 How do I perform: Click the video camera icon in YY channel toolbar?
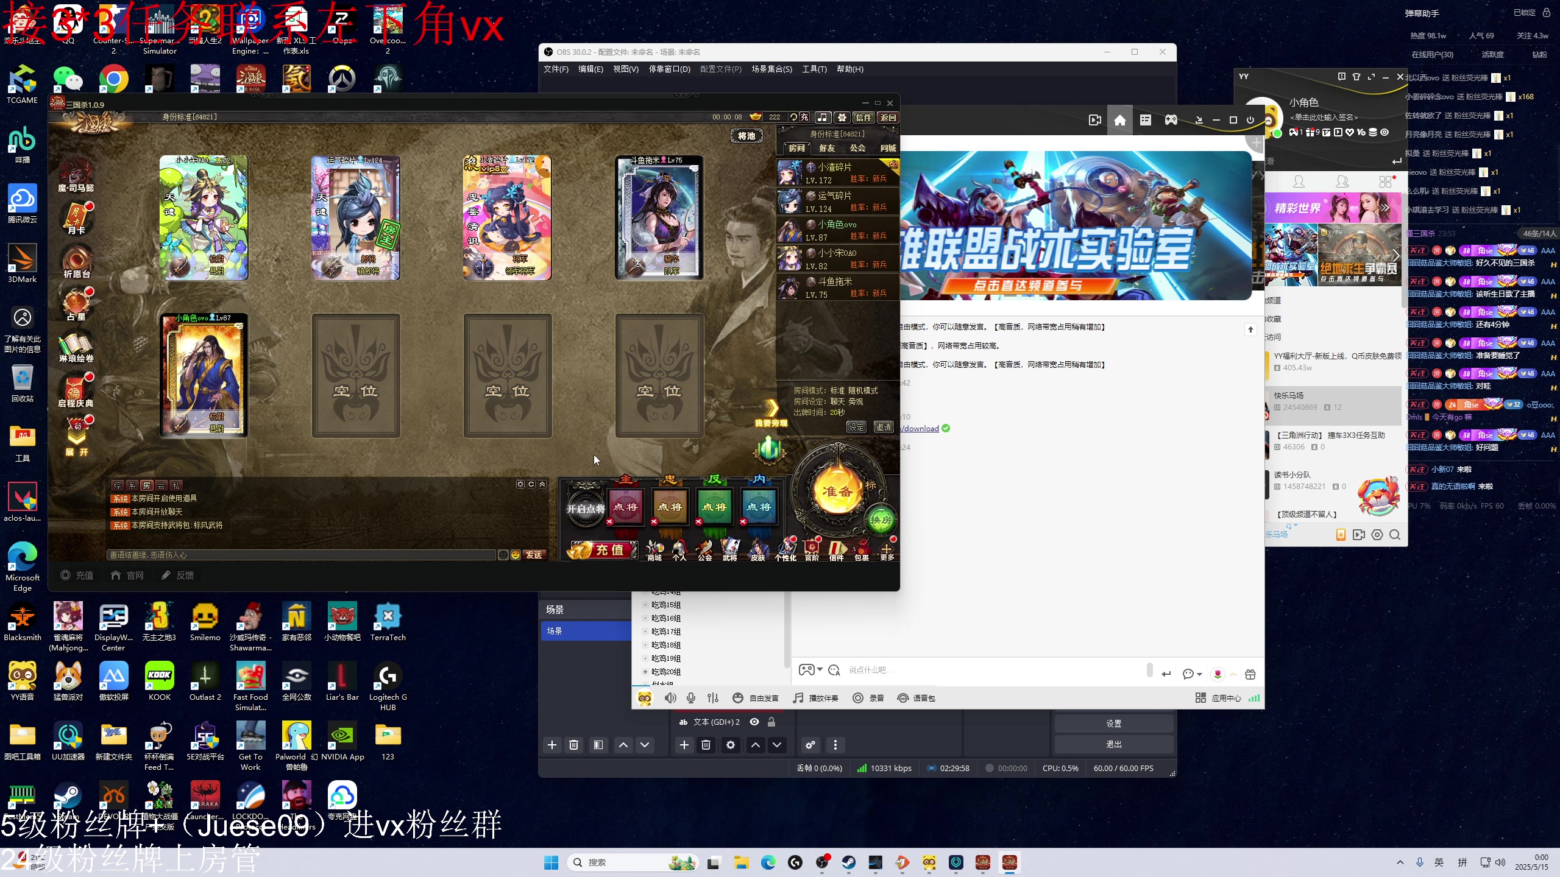[1095, 120]
